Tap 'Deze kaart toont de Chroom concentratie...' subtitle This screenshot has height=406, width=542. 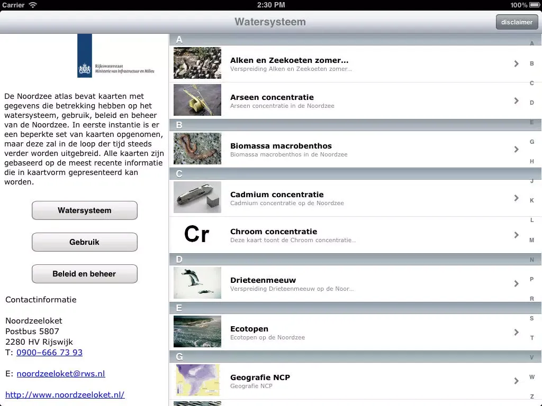(293, 240)
